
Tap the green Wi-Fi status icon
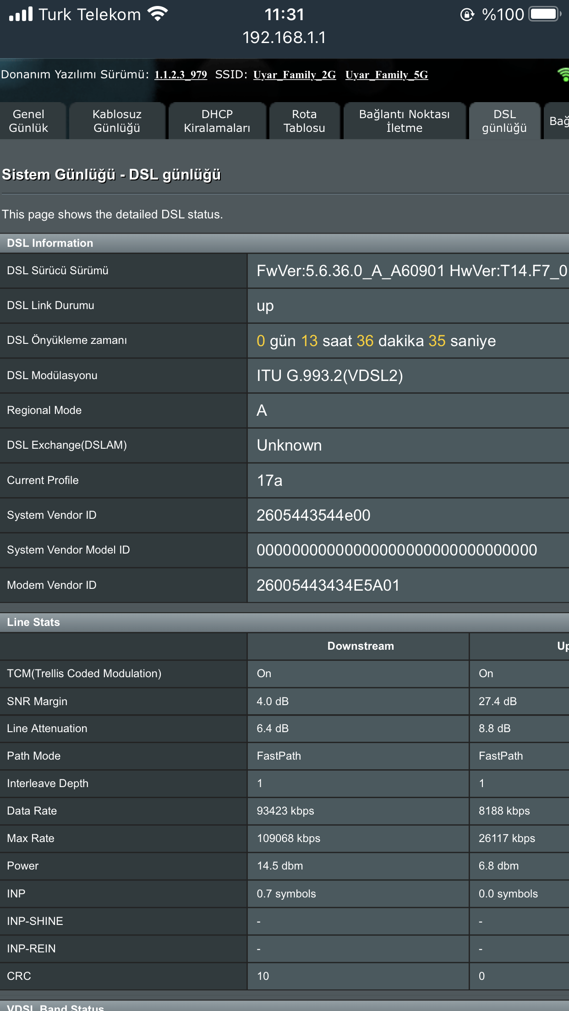[x=563, y=75]
